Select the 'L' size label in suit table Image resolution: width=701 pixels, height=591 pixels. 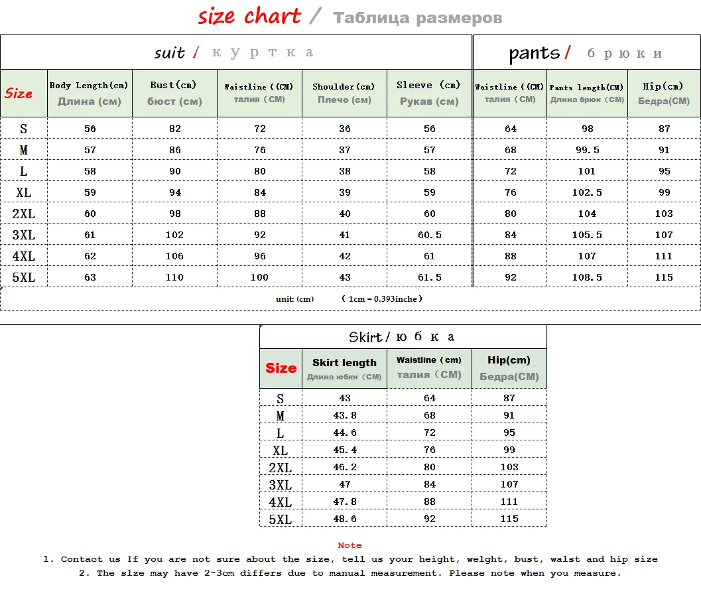(24, 171)
